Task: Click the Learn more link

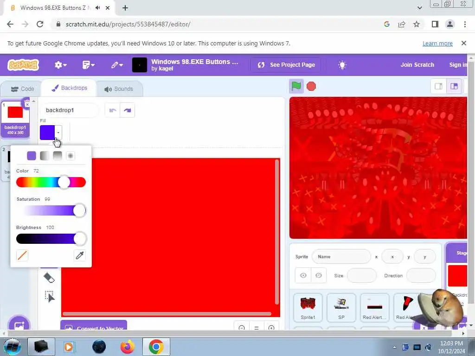Action: click(x=437, y=43)
